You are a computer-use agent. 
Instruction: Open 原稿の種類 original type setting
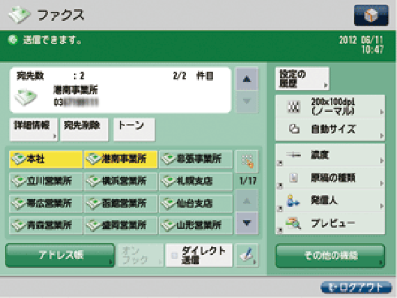[330, 178]
